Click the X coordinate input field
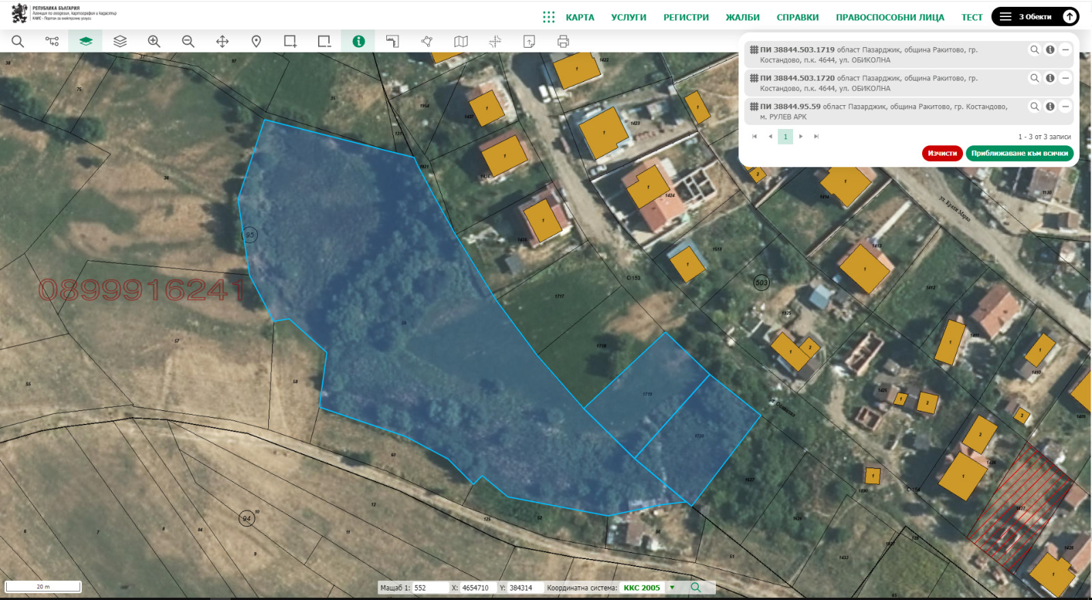Image resolution: width=1092 pixels, height=600 pixels. pyautogui.click(x=478, y=588)
